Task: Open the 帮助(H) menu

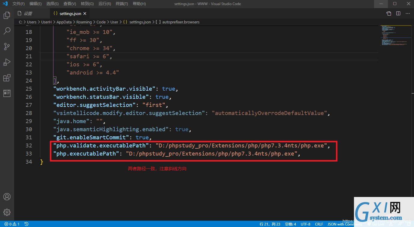Action: [x=139, y=4]
